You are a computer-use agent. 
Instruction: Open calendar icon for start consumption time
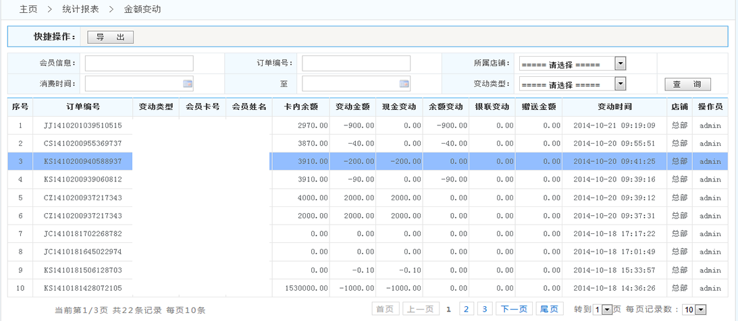tap(188, 84)
